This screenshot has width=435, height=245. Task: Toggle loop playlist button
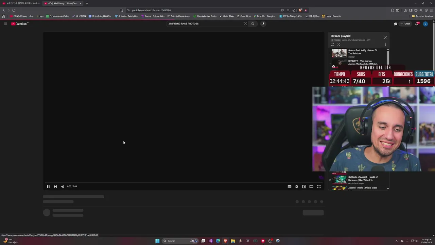click(x=332, y=45)
